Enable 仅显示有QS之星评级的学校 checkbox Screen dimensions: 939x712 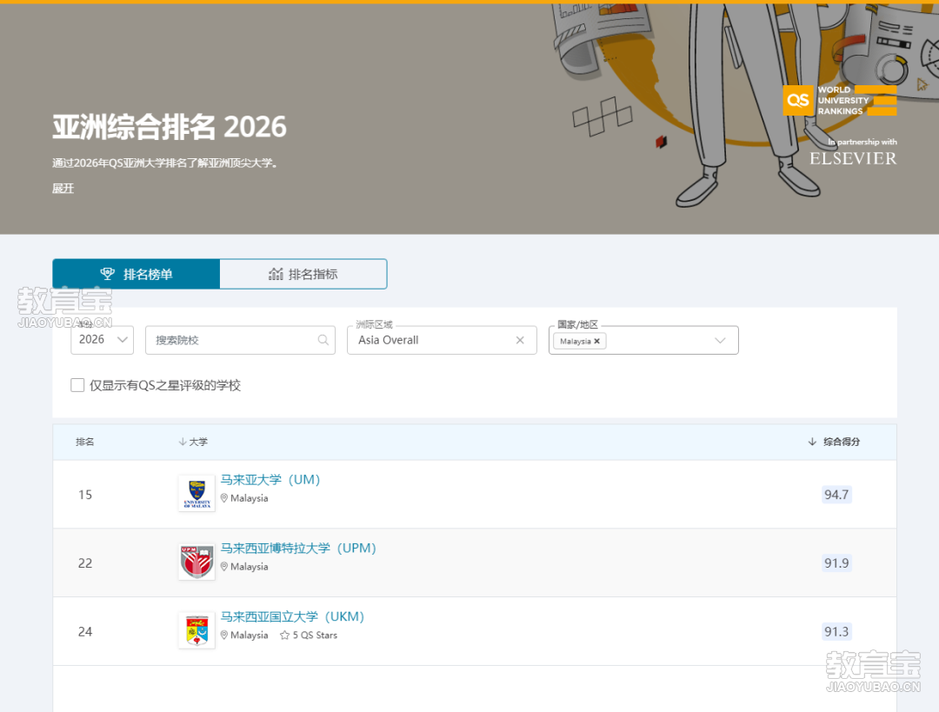(x=77, y=385)
